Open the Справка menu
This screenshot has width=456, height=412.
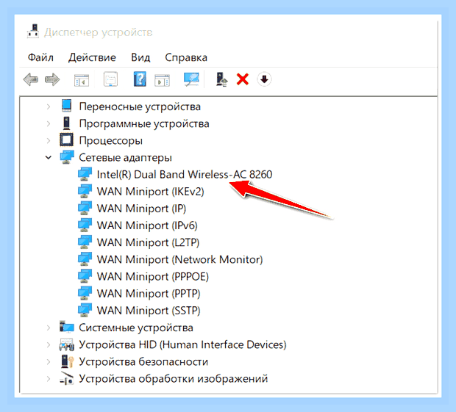(x=186, y=57)
